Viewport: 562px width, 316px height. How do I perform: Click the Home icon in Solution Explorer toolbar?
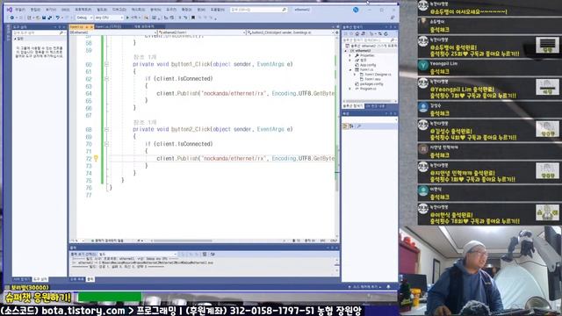[x=357, y=33]
